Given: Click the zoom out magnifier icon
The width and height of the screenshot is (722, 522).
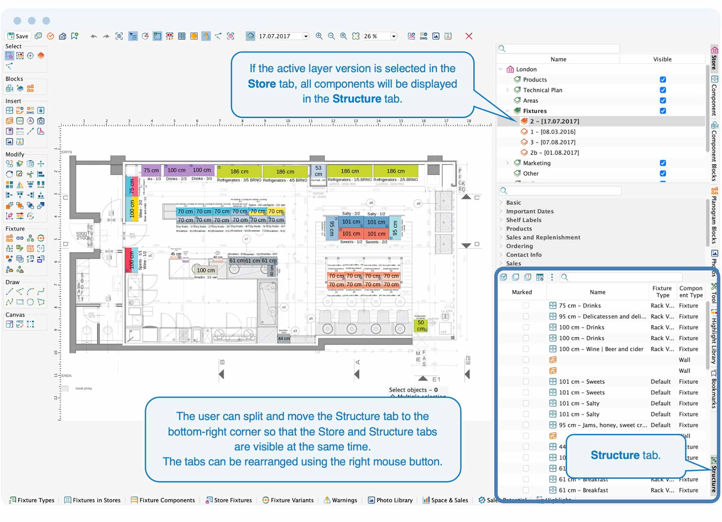Looking at the screenshot, I should 331,36.
